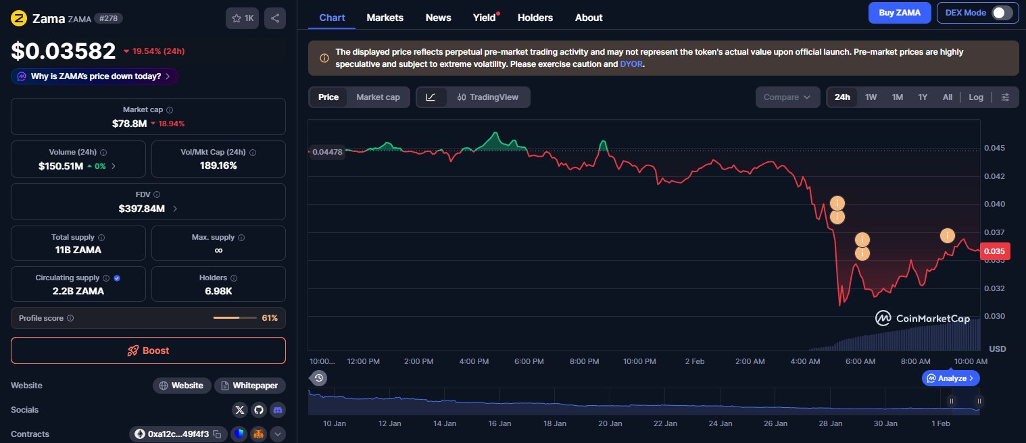Open the GitHub social icon
The width and height of the screenshot is (1026, 443).
[259, 410]
